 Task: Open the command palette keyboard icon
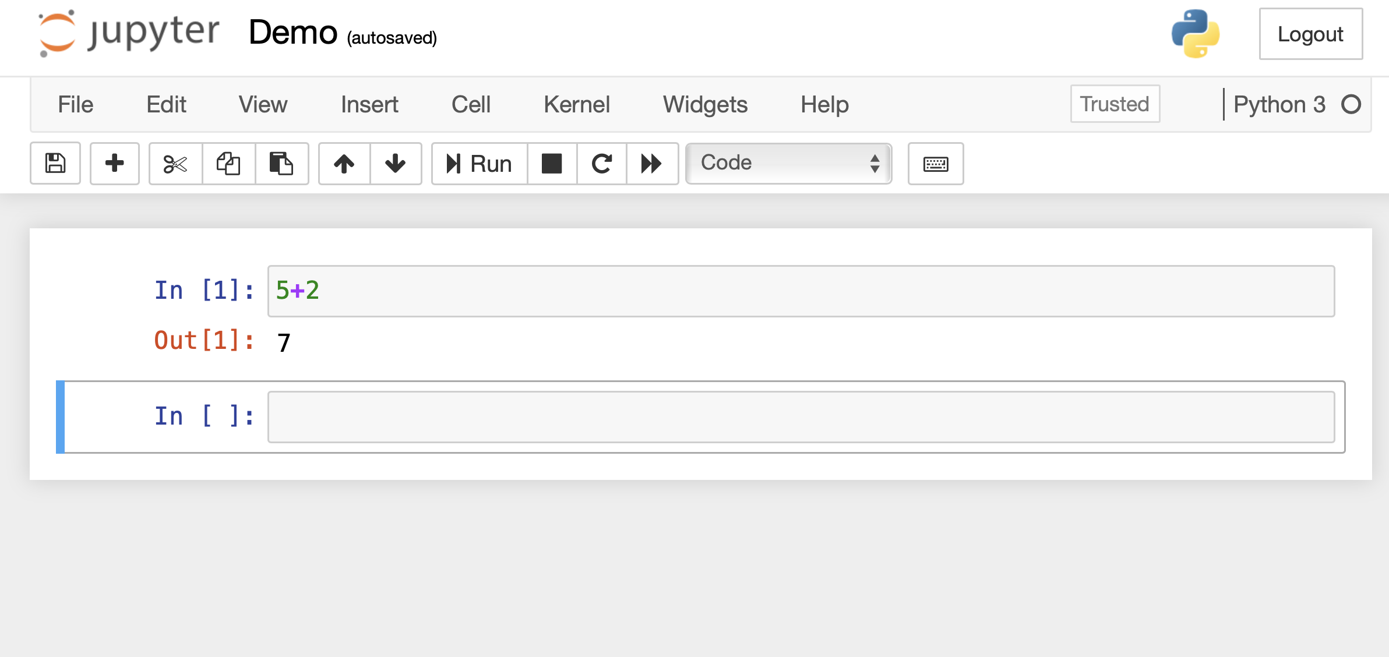936,163
